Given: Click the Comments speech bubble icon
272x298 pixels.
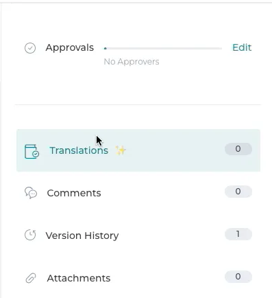Looking at the screenshot, I should click(31, 193).
